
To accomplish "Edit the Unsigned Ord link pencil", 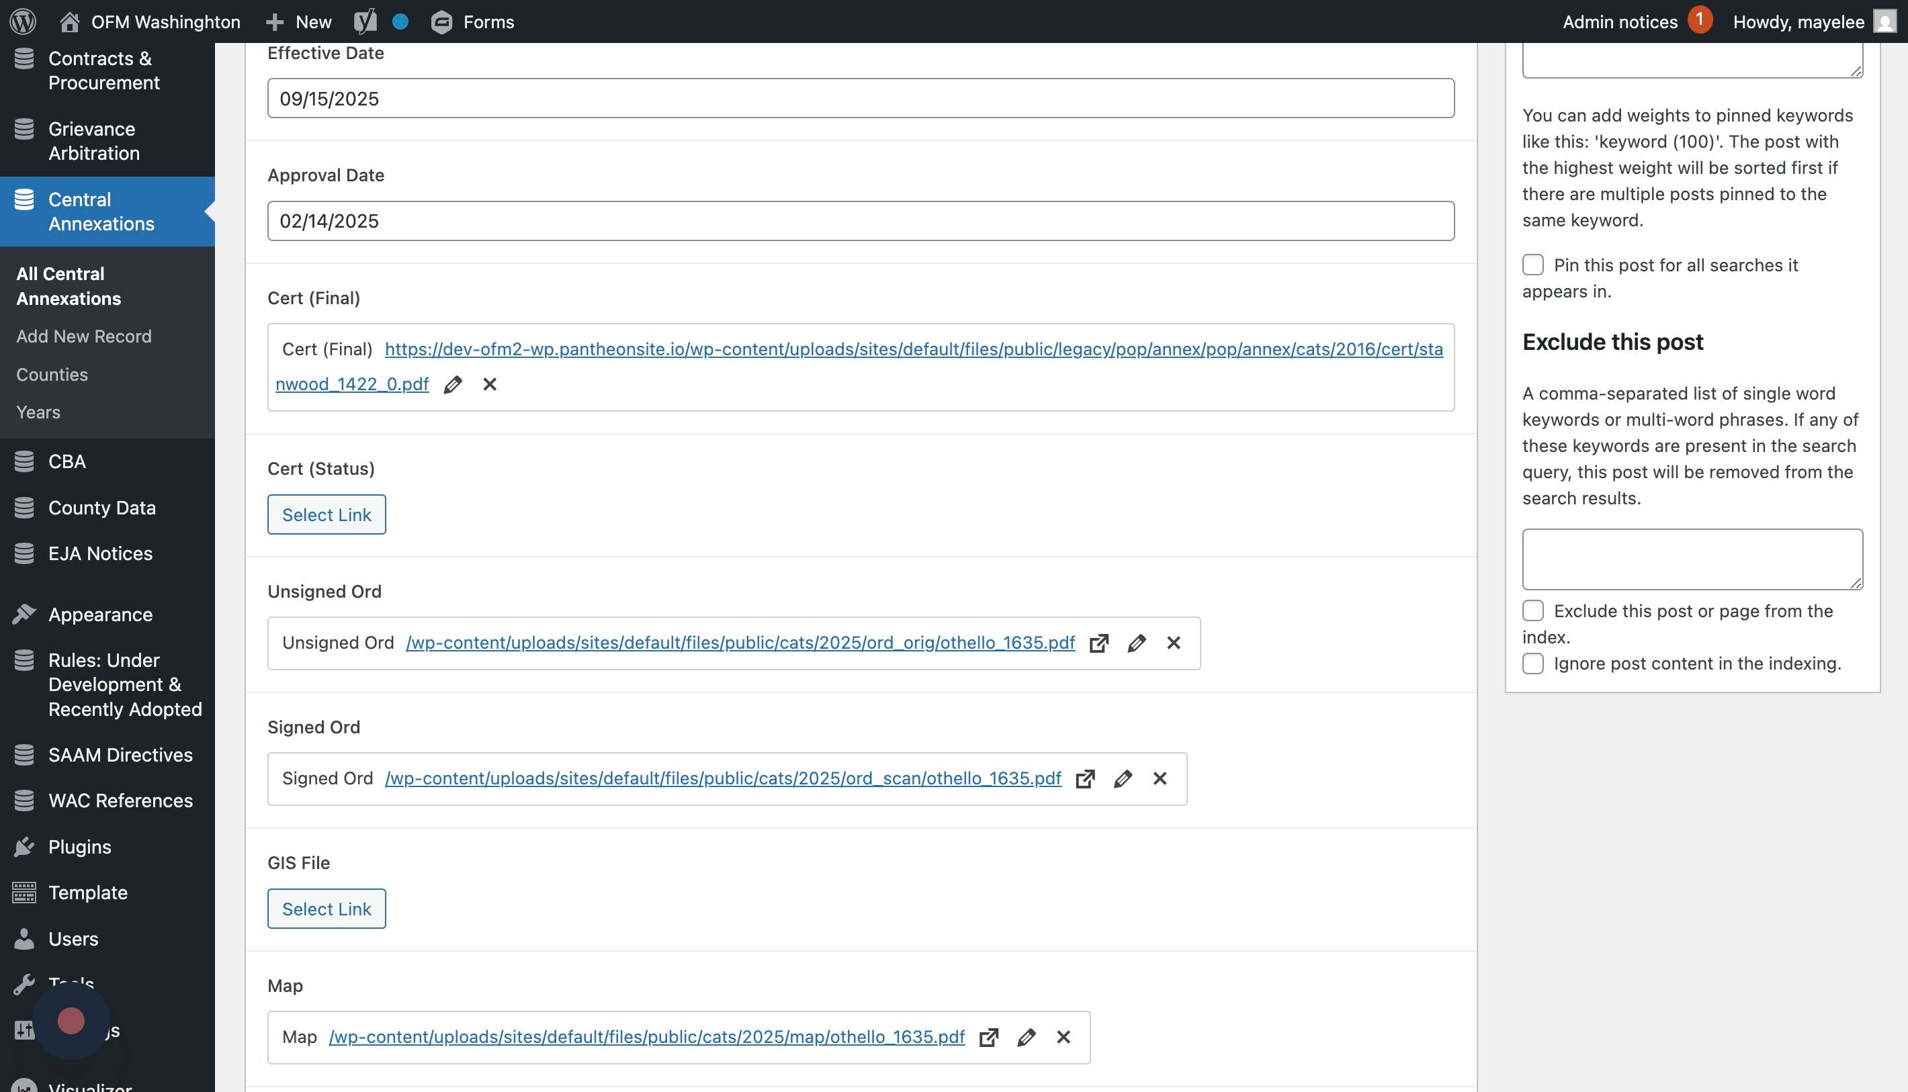I will pos(1136,643).
